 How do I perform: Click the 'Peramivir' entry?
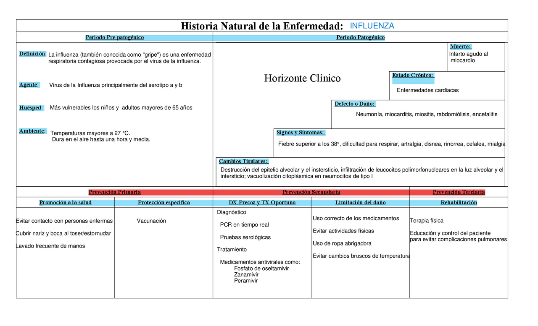[246, 281]
